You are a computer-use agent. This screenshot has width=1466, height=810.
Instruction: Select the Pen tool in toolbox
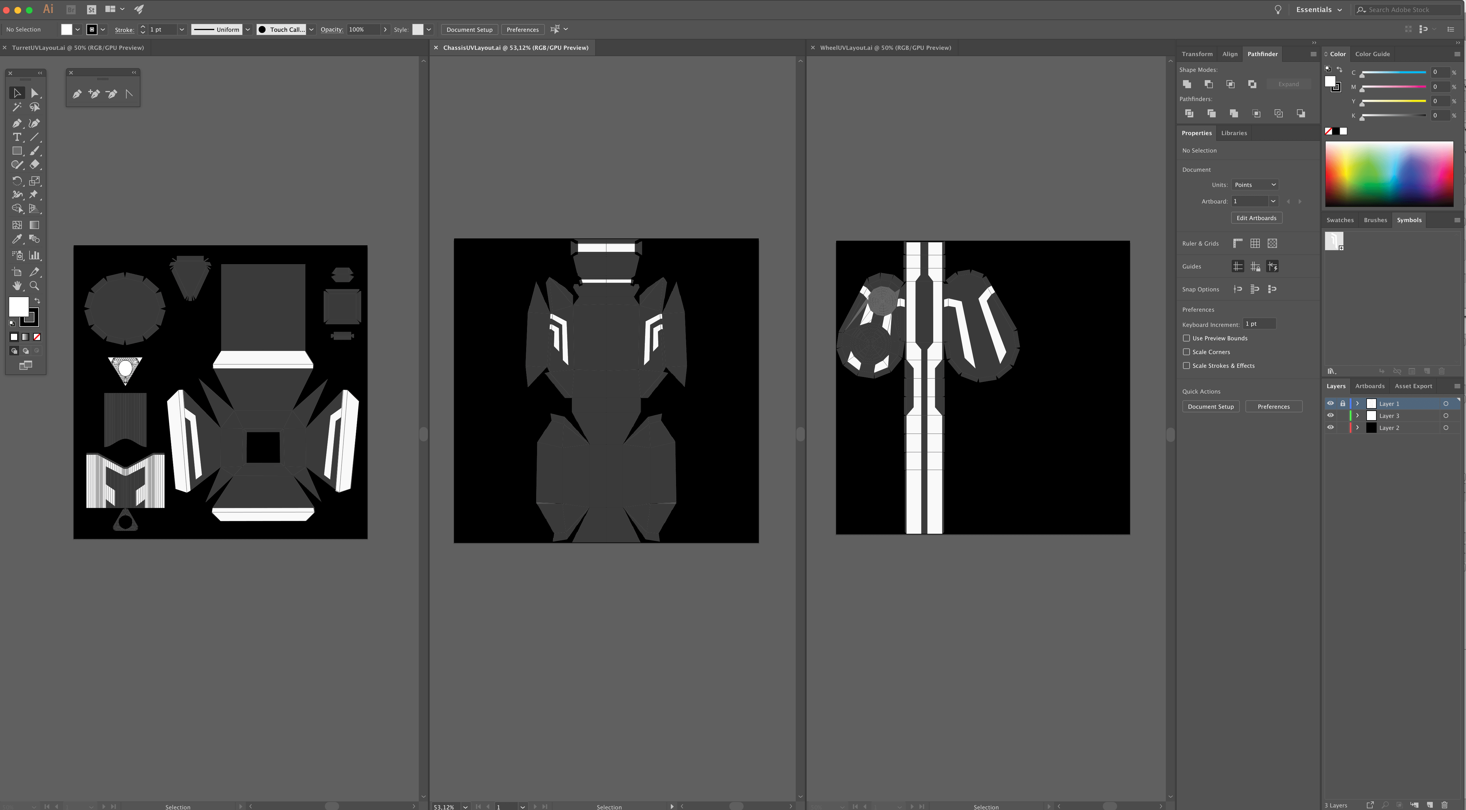(17, 123)
